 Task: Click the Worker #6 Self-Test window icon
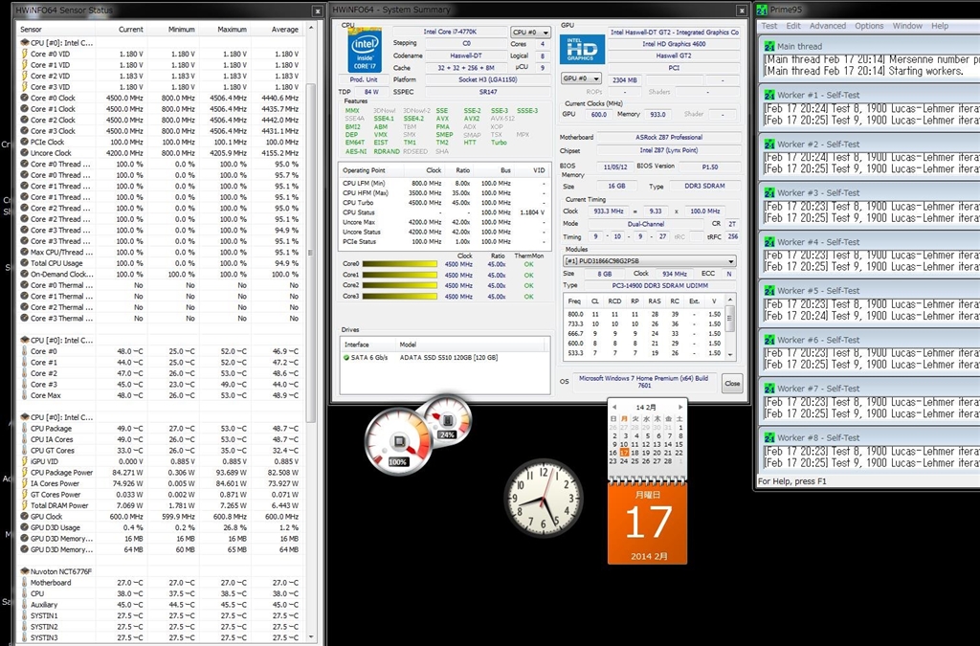click(x=769, y=340)
